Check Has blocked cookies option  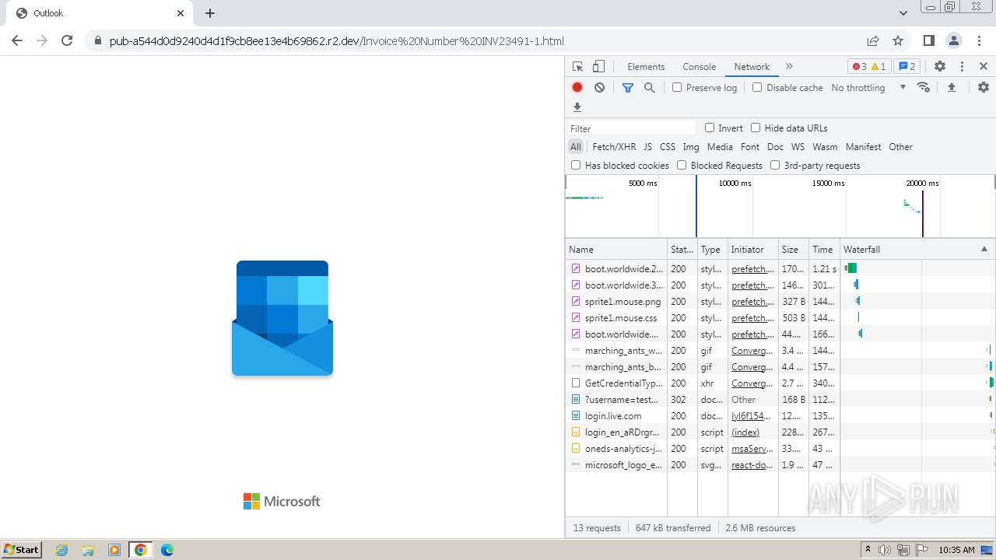[x=576, y=166]
